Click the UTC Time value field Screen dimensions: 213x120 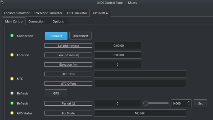click(x=140, y=74)
